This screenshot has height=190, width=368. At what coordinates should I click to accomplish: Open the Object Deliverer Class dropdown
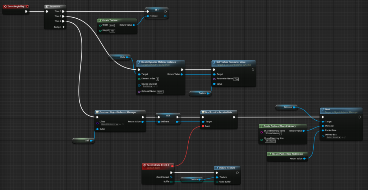click(109, 124)
